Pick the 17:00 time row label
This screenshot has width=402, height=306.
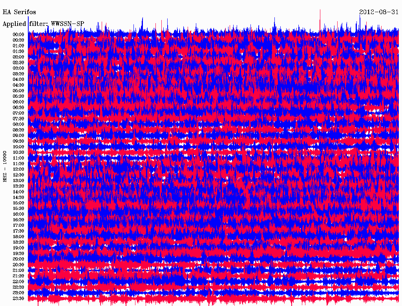pyautogui.click(x=18, y=226)
